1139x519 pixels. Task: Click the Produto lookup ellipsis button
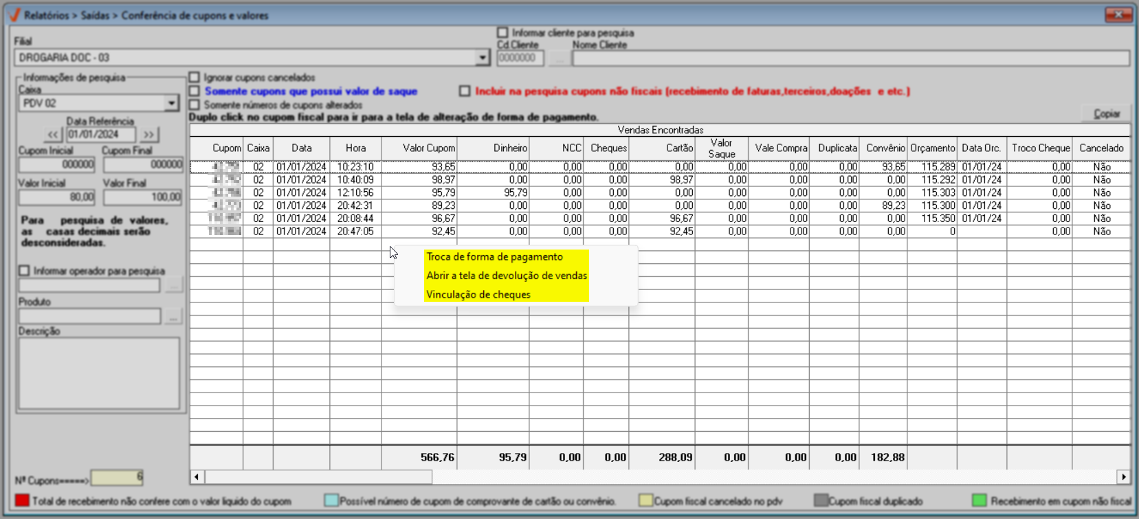coord(173,316)
